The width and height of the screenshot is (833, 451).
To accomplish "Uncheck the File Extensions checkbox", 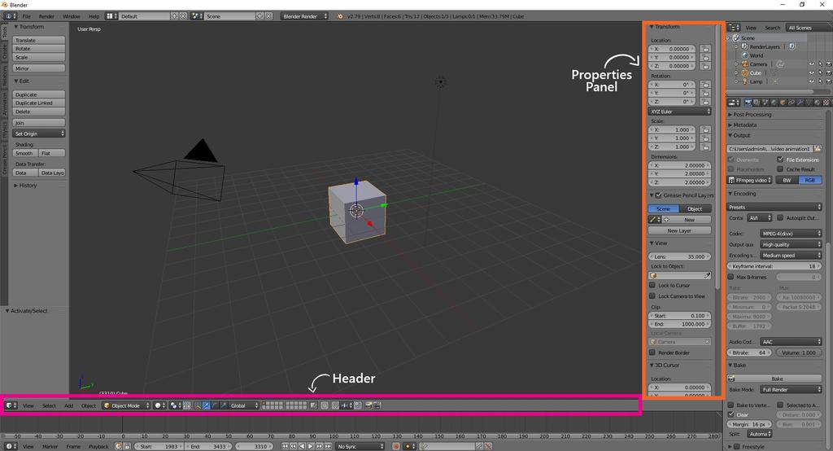I will pos(780,159).
